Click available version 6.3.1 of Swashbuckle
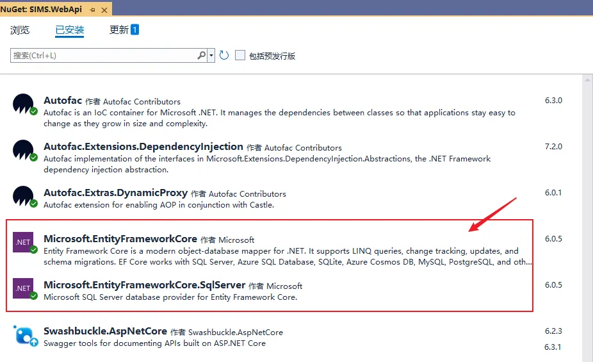This screenshot has width=593, height=362. click(553, 347)
